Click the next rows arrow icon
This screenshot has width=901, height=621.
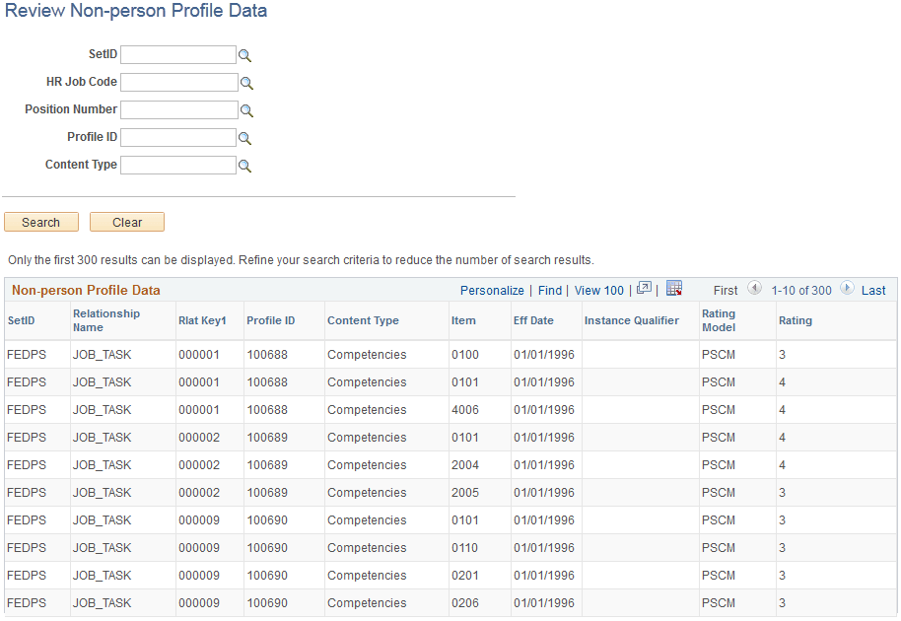click(847, 290)
